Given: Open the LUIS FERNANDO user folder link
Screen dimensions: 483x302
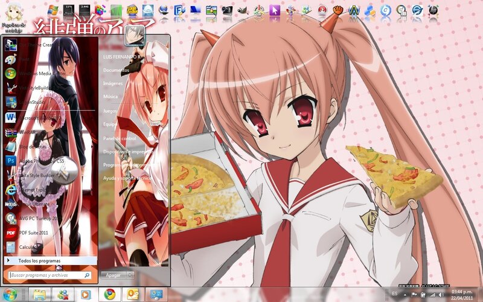Looking at the screenshot, I should click(x=122, y=57).
